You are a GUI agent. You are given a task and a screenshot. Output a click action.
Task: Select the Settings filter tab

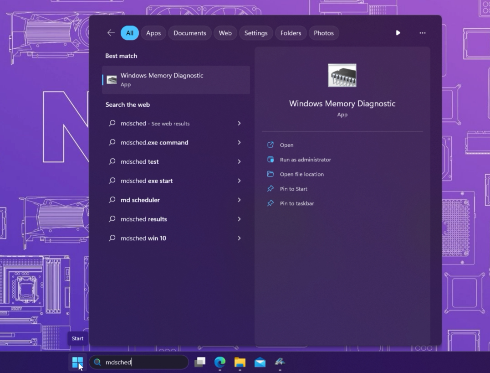256,33
